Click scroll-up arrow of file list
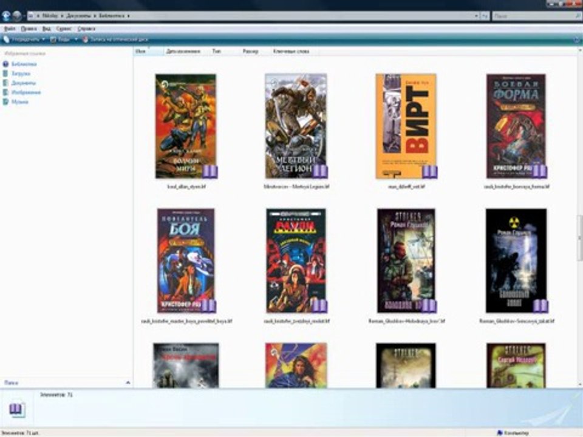The height and width of the screenshot is (437, 583). (579, 51)
